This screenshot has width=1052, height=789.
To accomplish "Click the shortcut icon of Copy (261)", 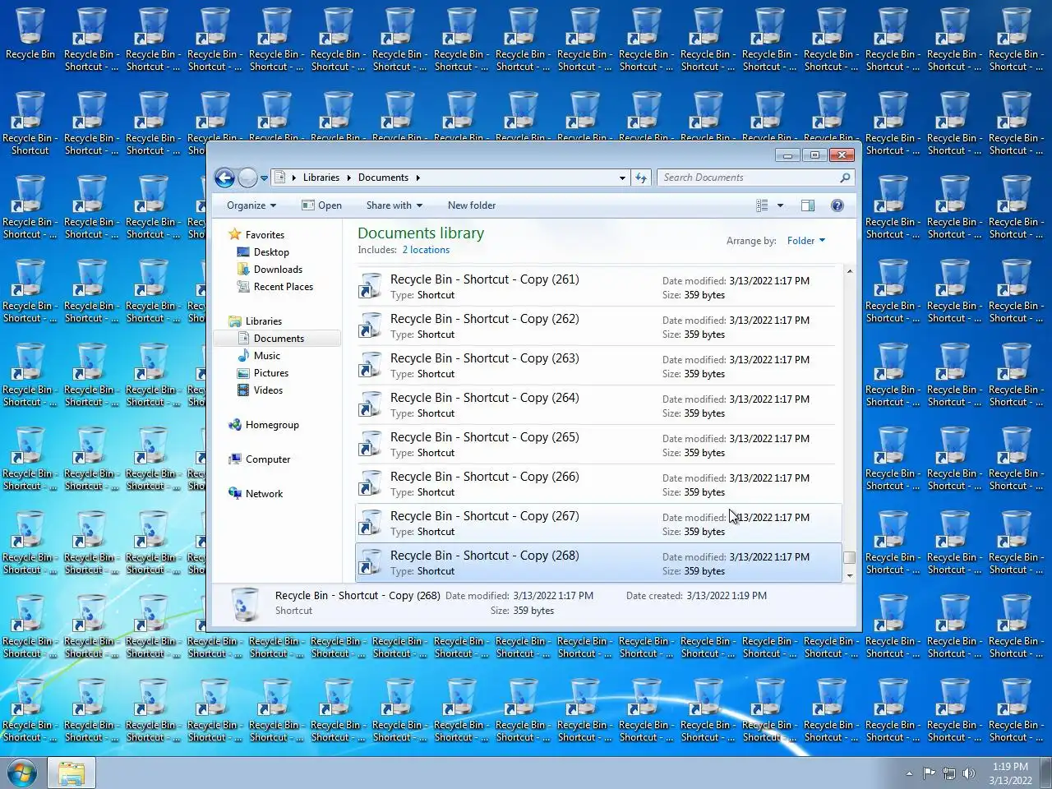I will tap(371, 286).
